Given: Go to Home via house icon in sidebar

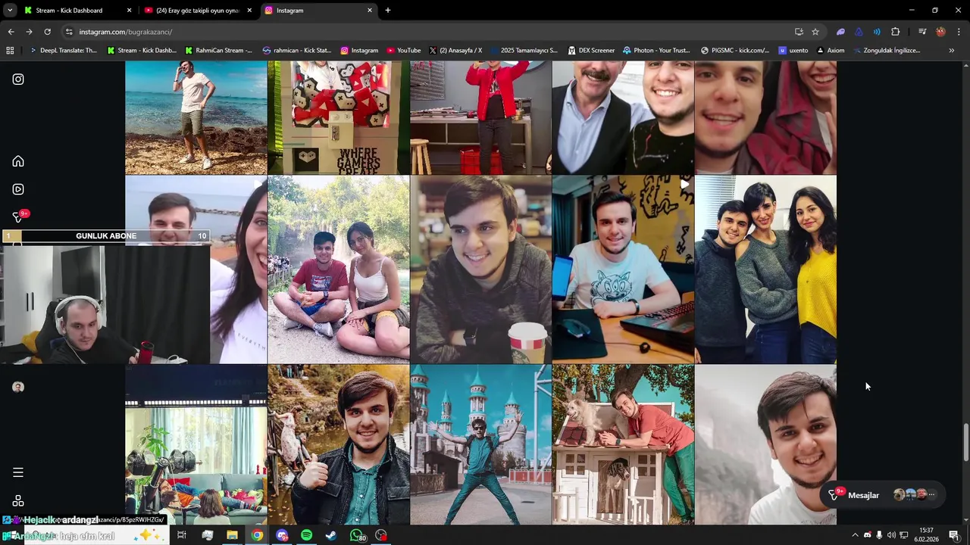Looking at the screenshot, I should 18,161.
